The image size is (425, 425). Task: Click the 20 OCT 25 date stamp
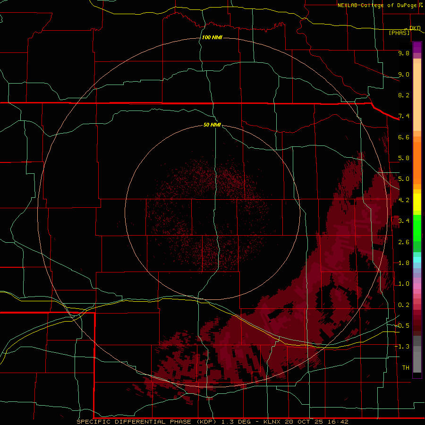[x=305, y=422]
